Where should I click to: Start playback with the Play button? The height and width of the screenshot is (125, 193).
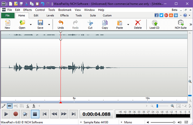coord(6,114)
